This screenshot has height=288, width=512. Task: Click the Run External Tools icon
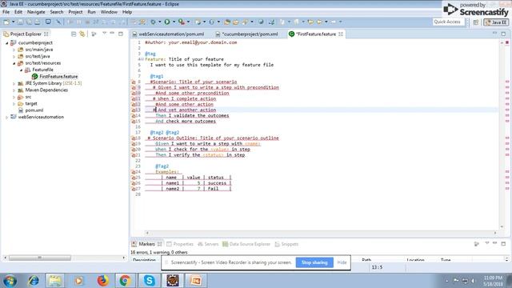pyautogui.click(x=182, y=22)
